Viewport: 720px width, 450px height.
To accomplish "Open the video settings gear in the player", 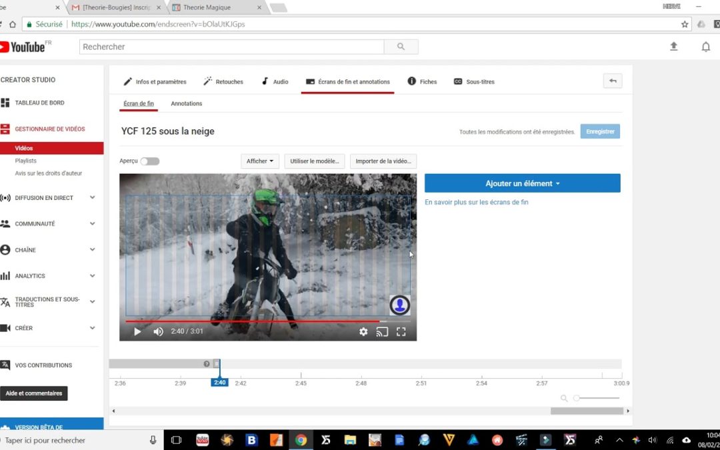I will coord(363,331).
